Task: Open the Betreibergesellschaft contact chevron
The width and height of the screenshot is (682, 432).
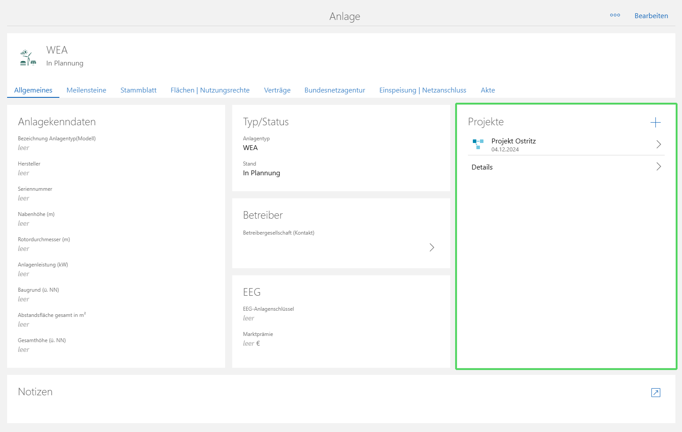Action: coord(432,247)
